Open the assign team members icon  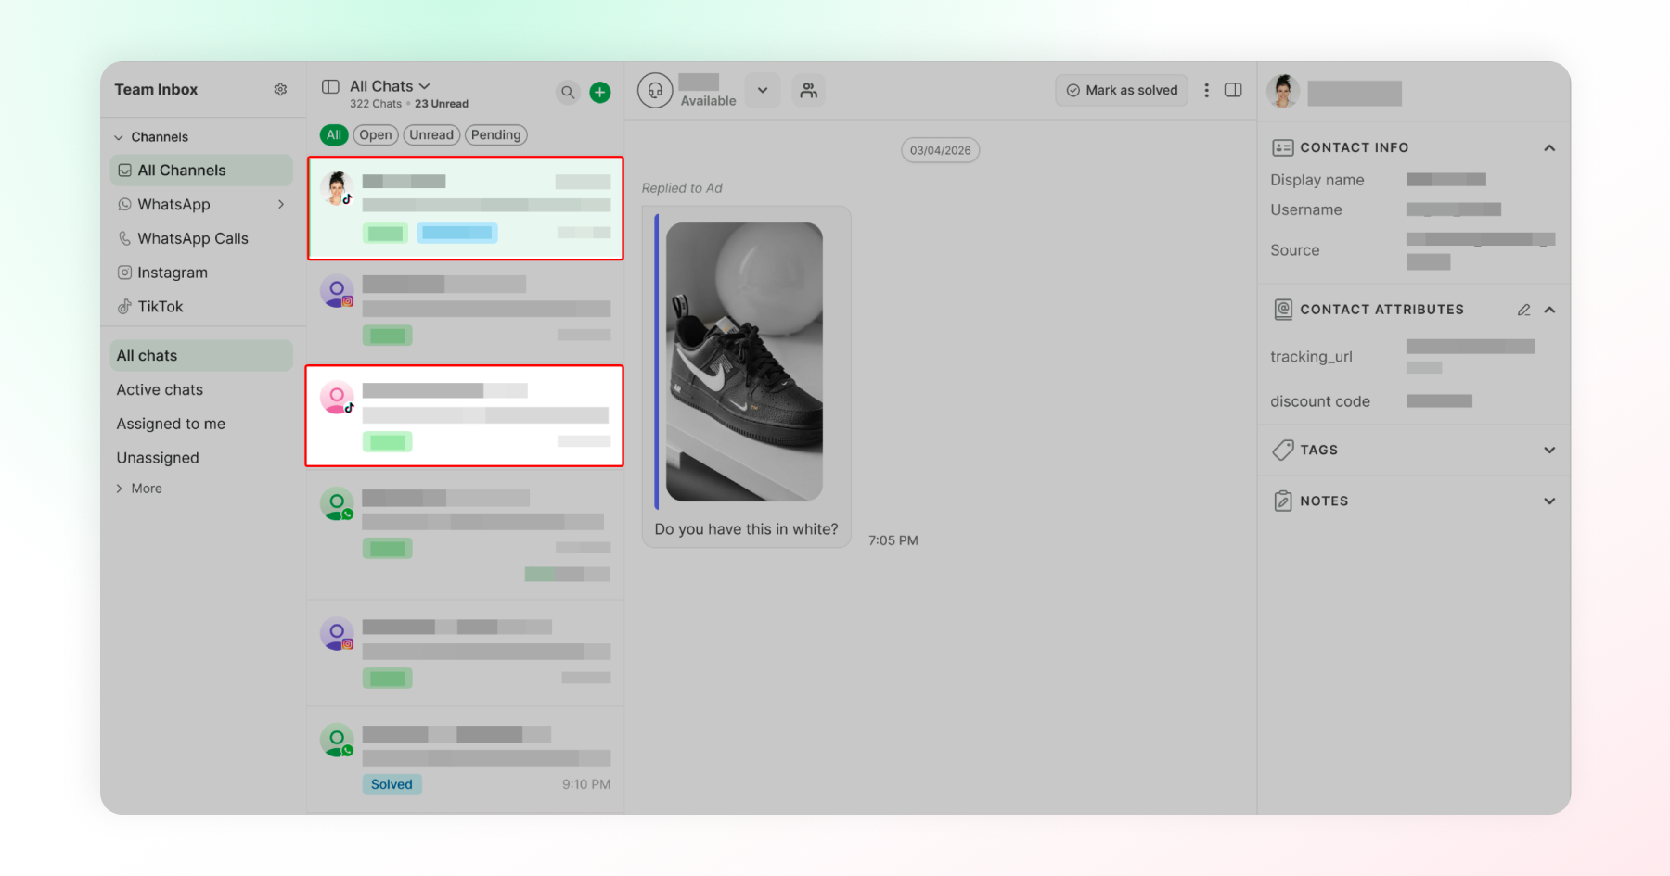click(809, 90)
